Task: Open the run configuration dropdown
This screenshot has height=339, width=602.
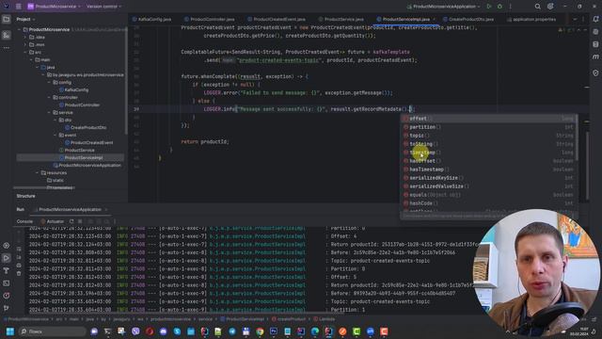Action: point(443,7)
